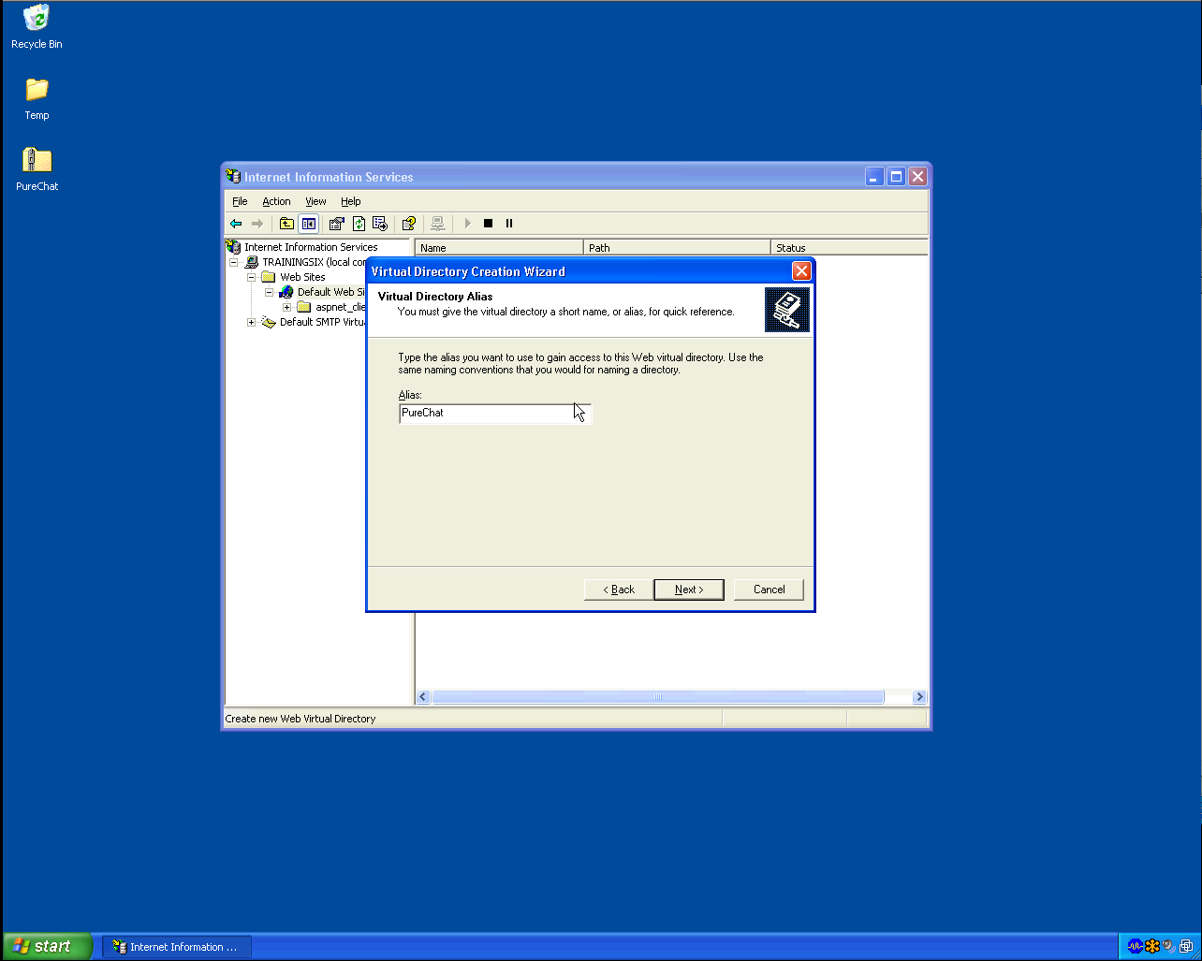
Task: Toggle the Show/Hide Console Tree icon
Action: click(308, 224)
